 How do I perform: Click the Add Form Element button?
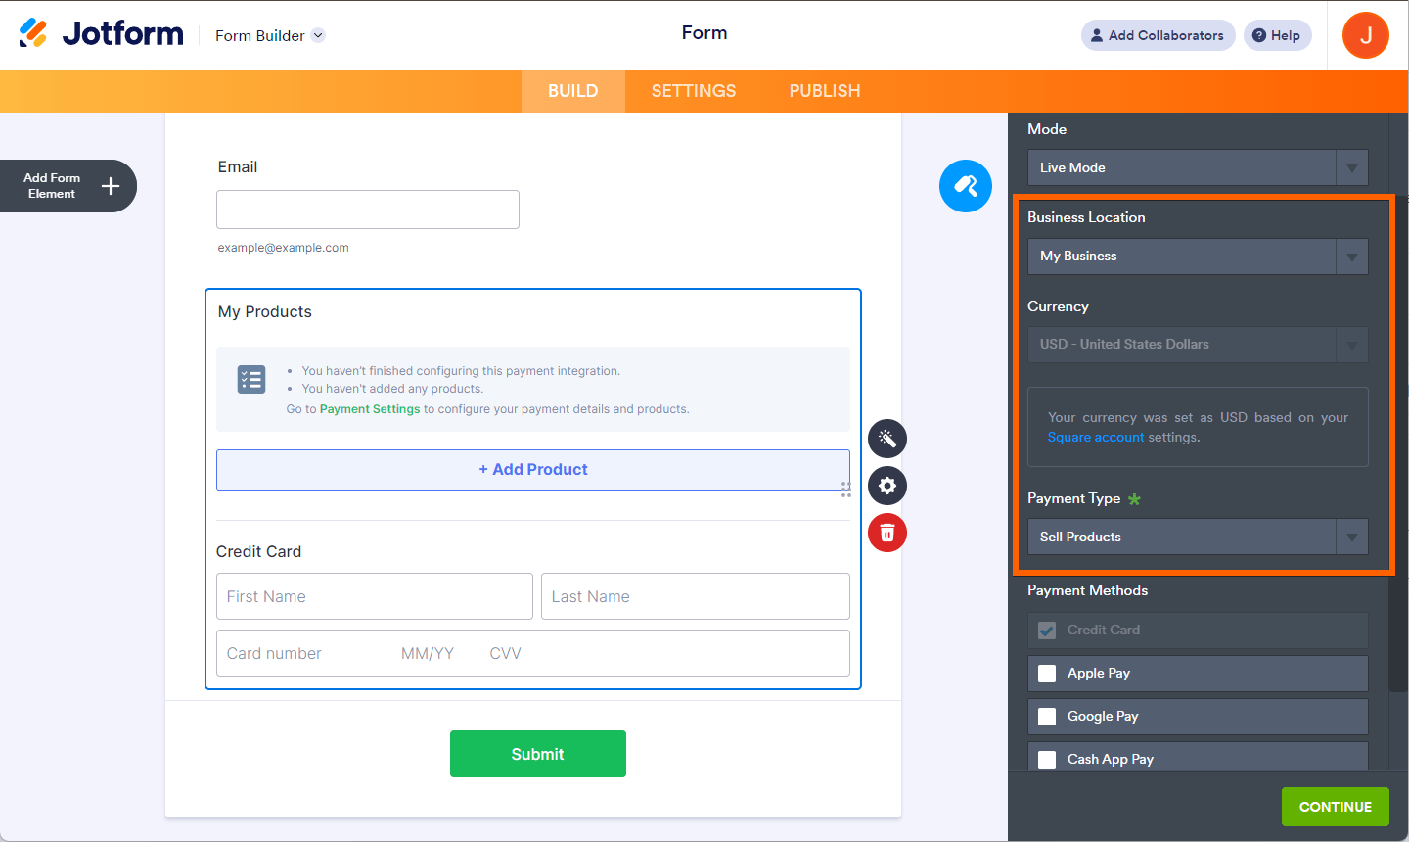[x=68, y=186]
